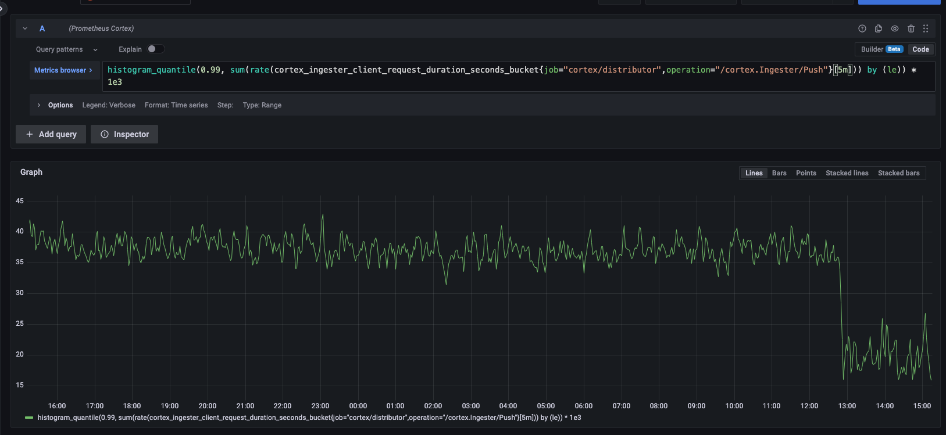Click the 45 y-axis label
Screen dimensions: 946x435
point(20,201)
